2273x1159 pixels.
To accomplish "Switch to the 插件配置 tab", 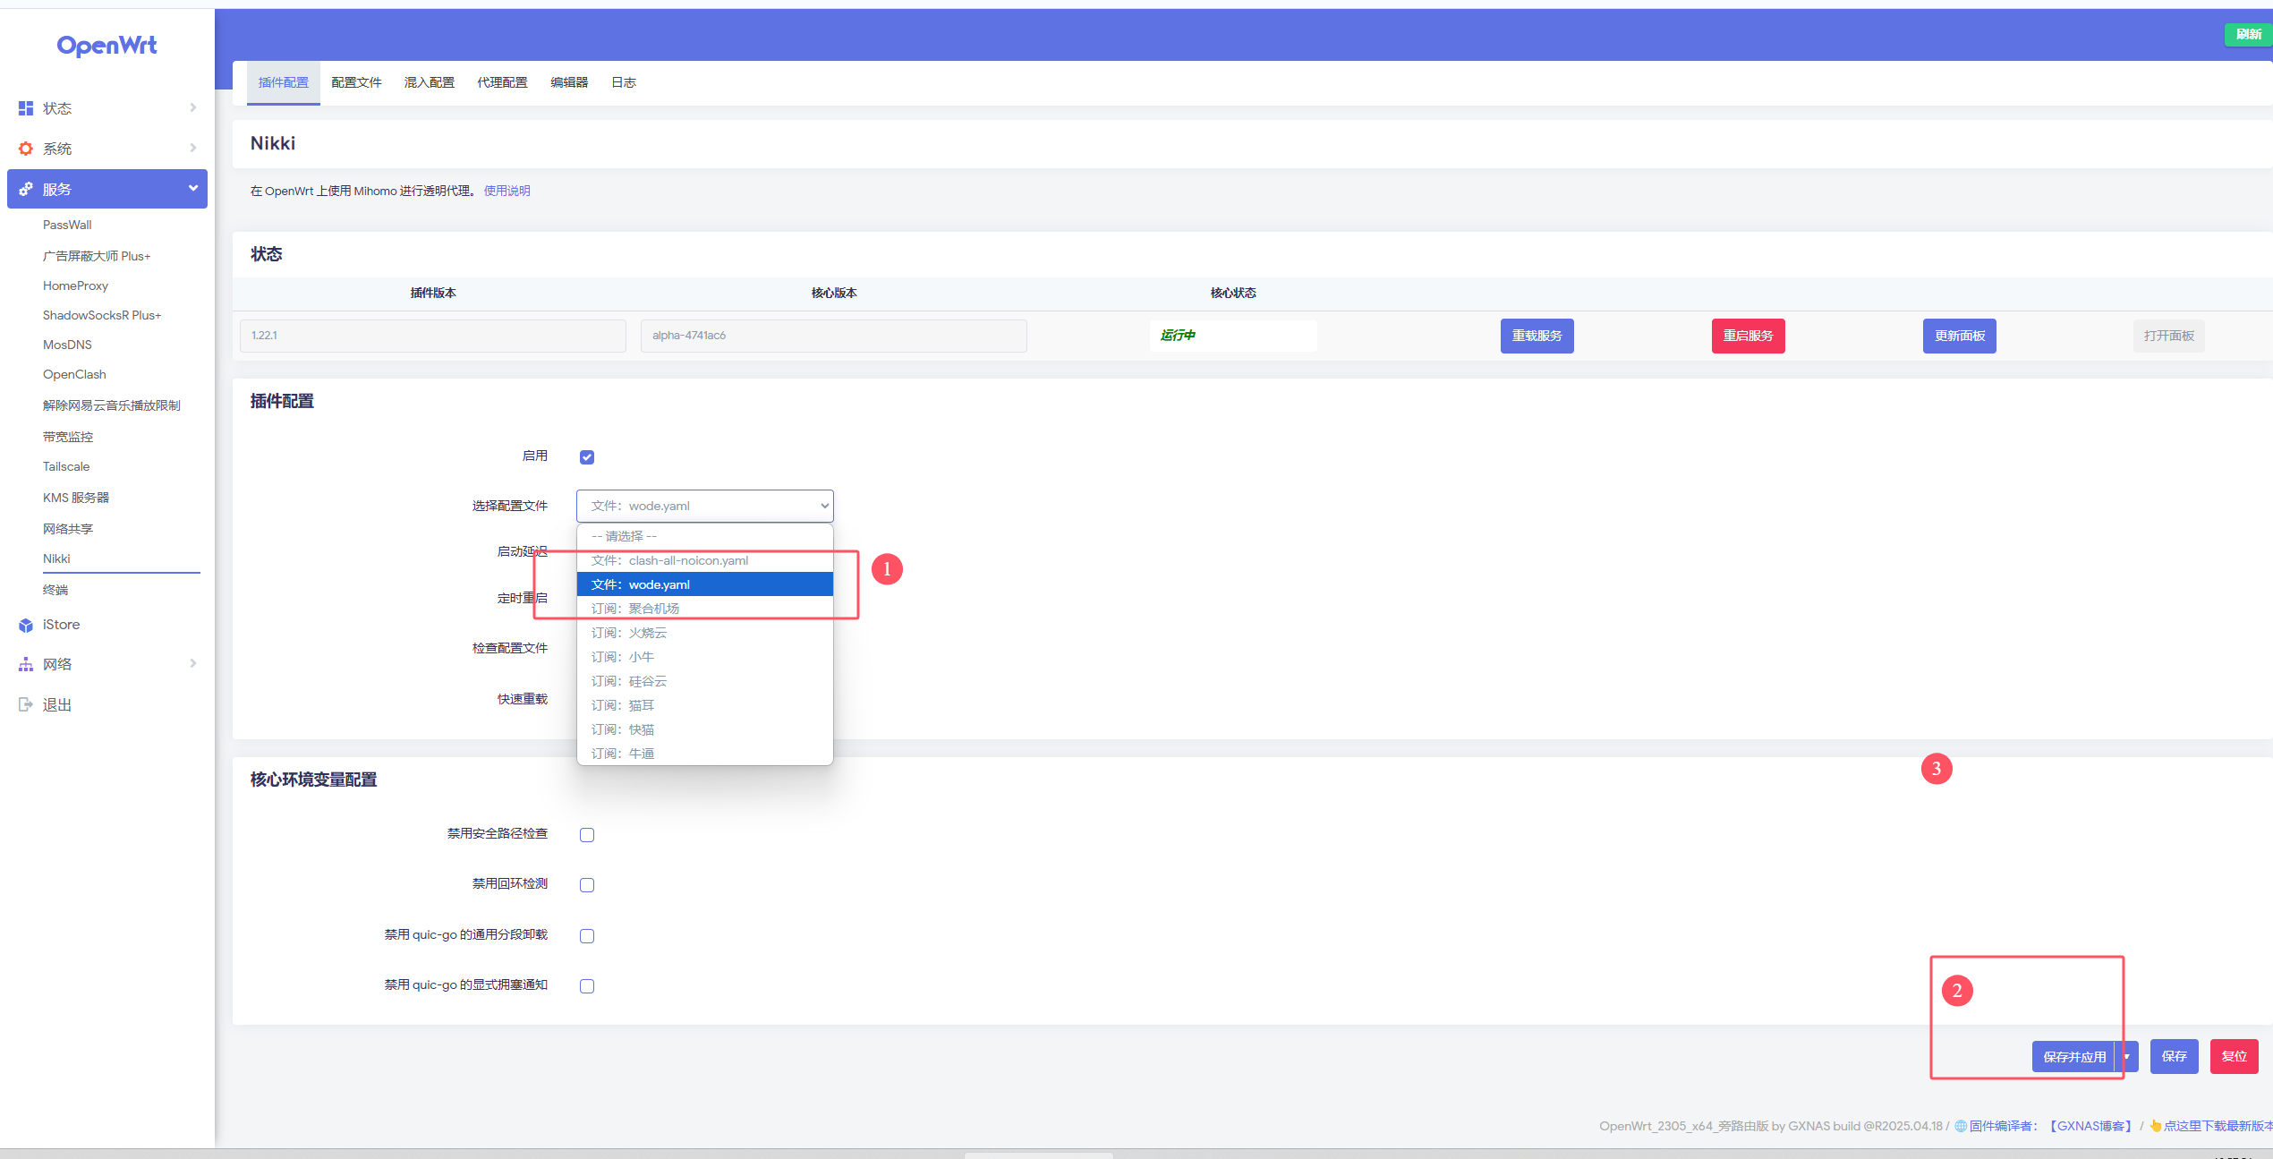I will click(284, 82).
